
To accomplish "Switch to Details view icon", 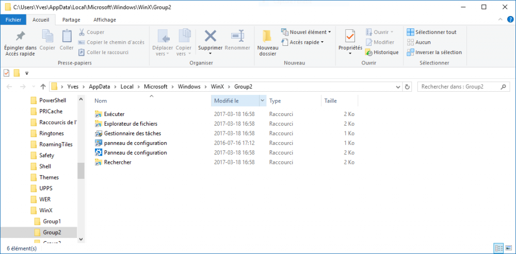I will (x=498, y=248).
